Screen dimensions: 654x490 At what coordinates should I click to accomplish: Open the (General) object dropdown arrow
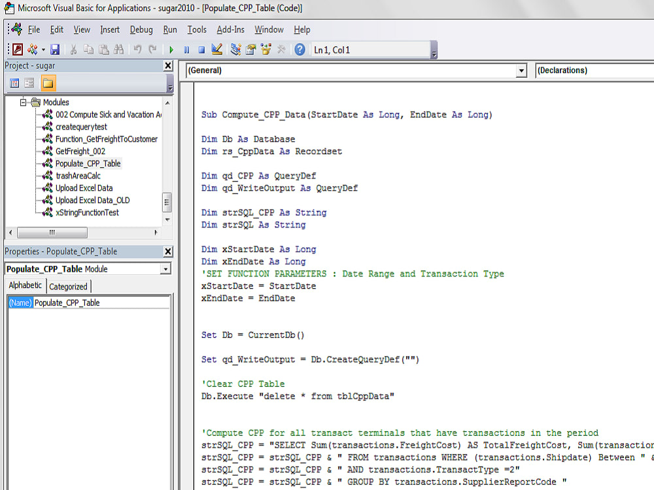tap(521, 71)
